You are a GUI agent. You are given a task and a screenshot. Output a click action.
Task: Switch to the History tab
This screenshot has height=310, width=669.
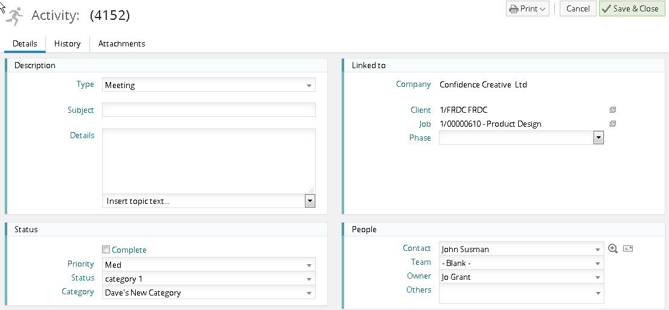[67, 43]
